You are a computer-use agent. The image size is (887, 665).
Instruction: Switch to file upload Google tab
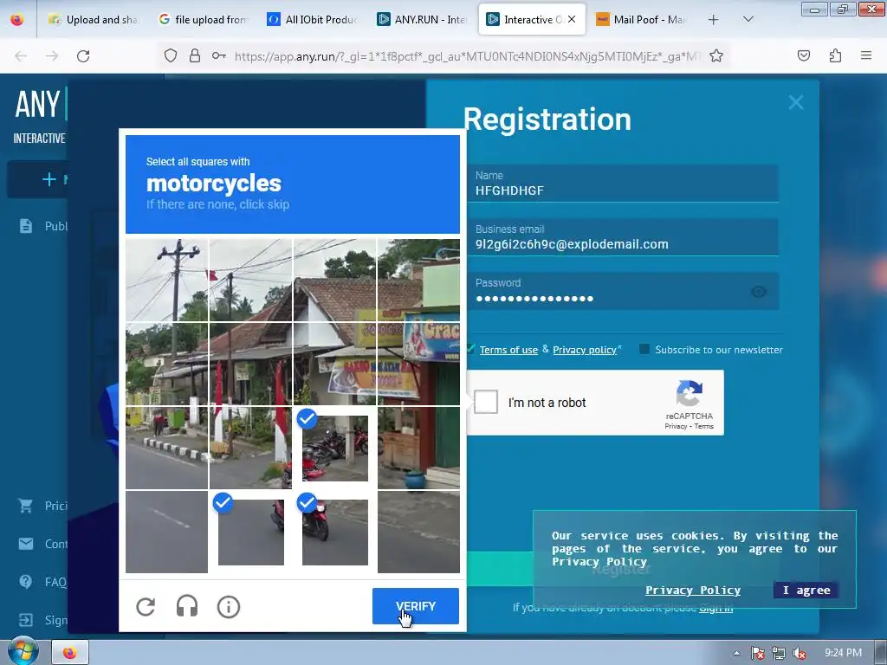tap(203, 19)
